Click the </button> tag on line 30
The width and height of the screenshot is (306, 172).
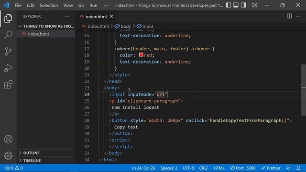(121, 134)
